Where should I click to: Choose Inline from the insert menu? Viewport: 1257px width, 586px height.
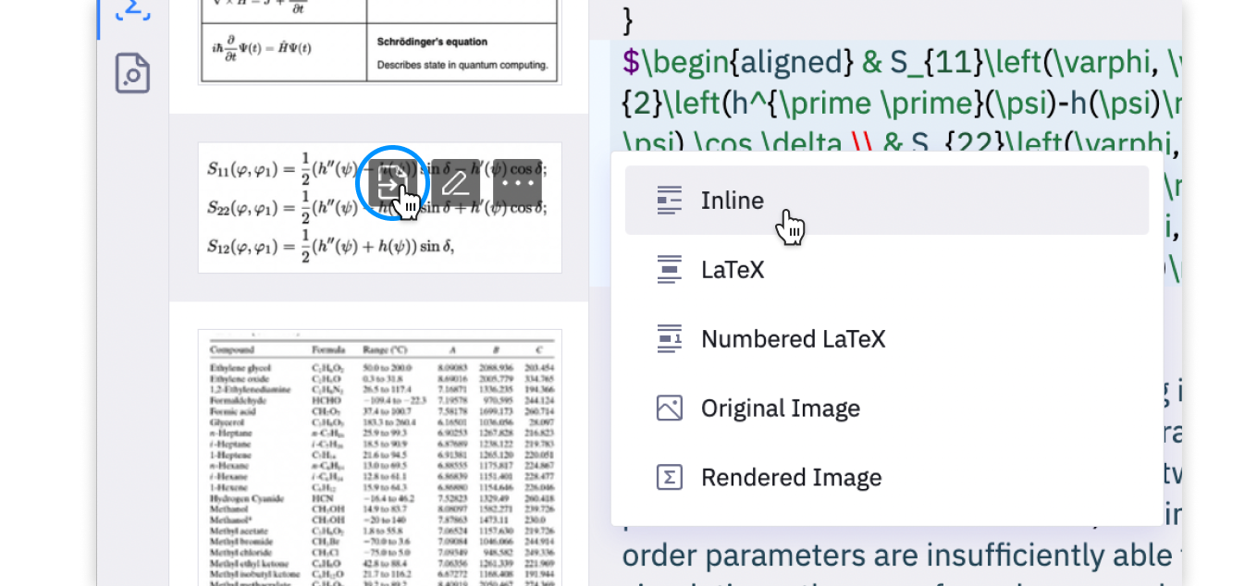887,201
